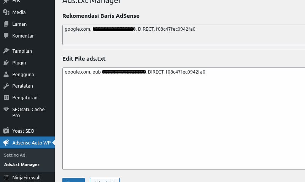
Task: Click the Pengaturan settings icon
Action: 6,97
